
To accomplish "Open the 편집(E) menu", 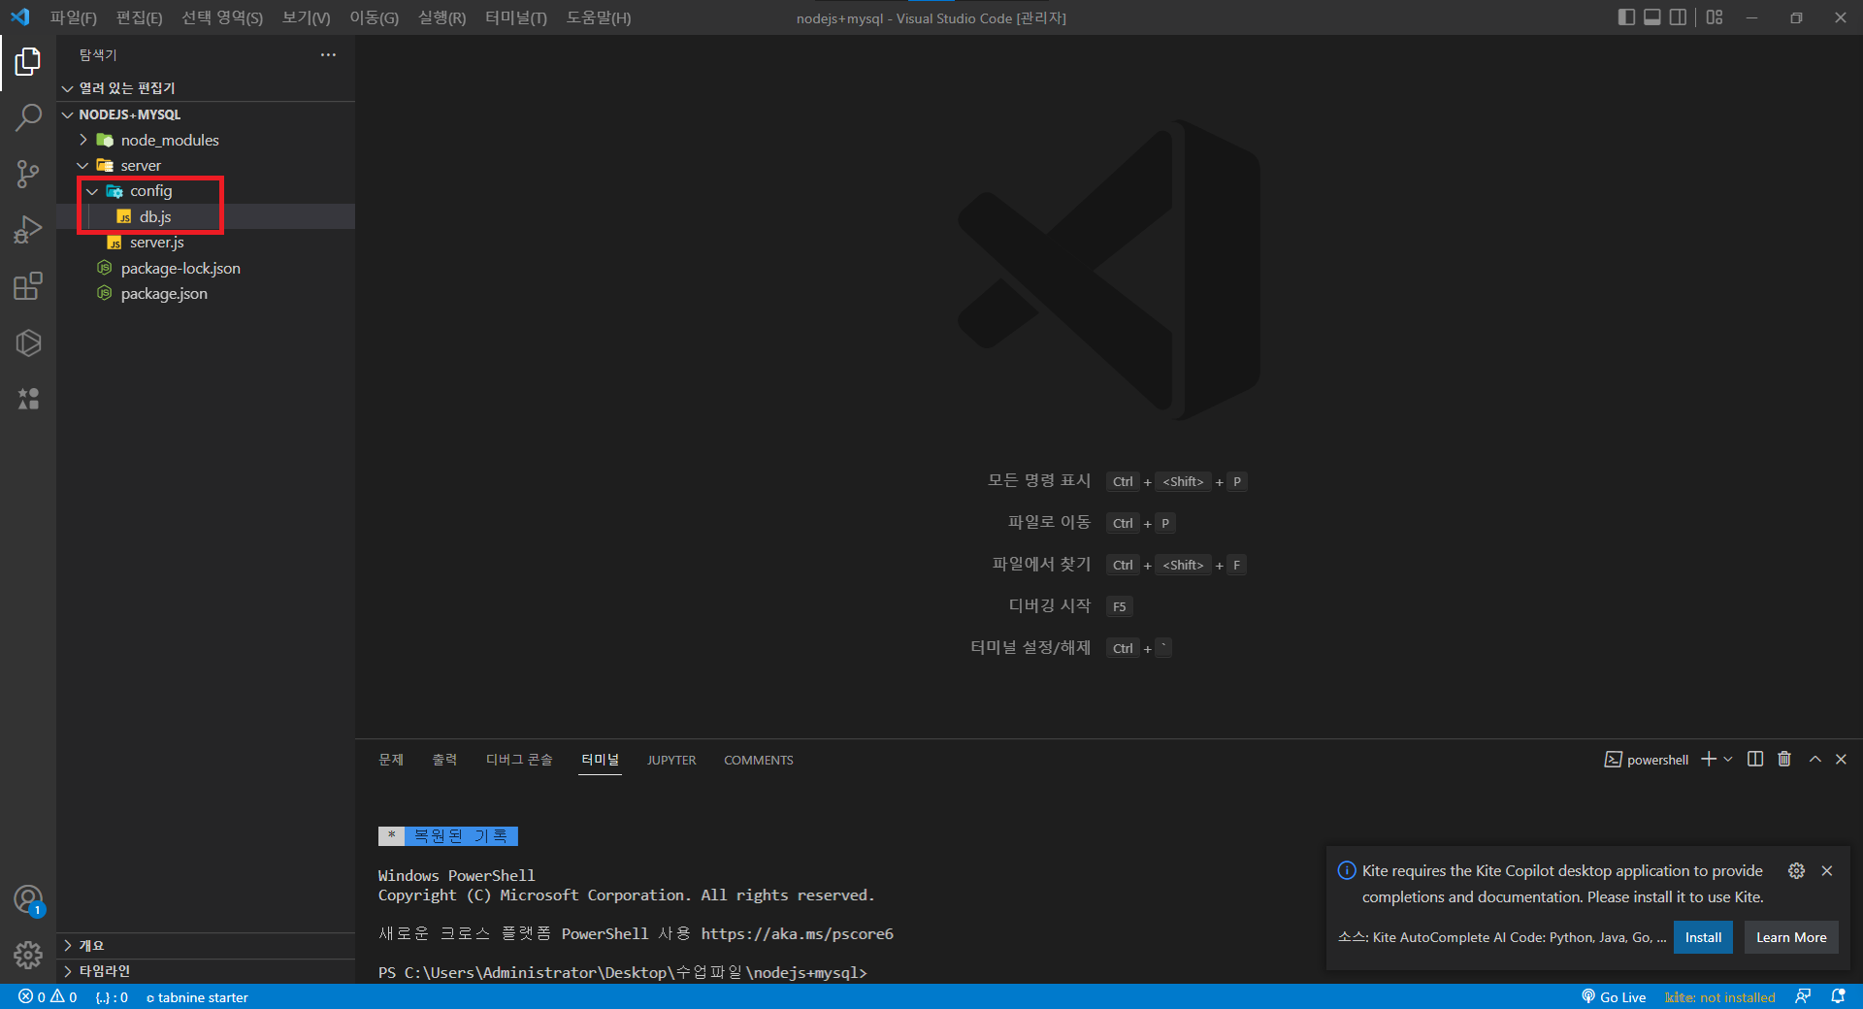I will (139, 17).
